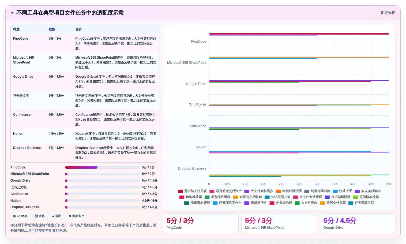
Task: Open the Google Drive 5分 / 4.5分 data card
Action: pyautogui.click(x=358, y=223)
